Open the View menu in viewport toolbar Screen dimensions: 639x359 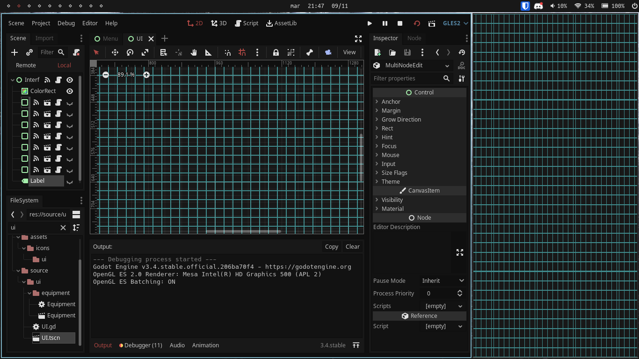pos(349,52)
